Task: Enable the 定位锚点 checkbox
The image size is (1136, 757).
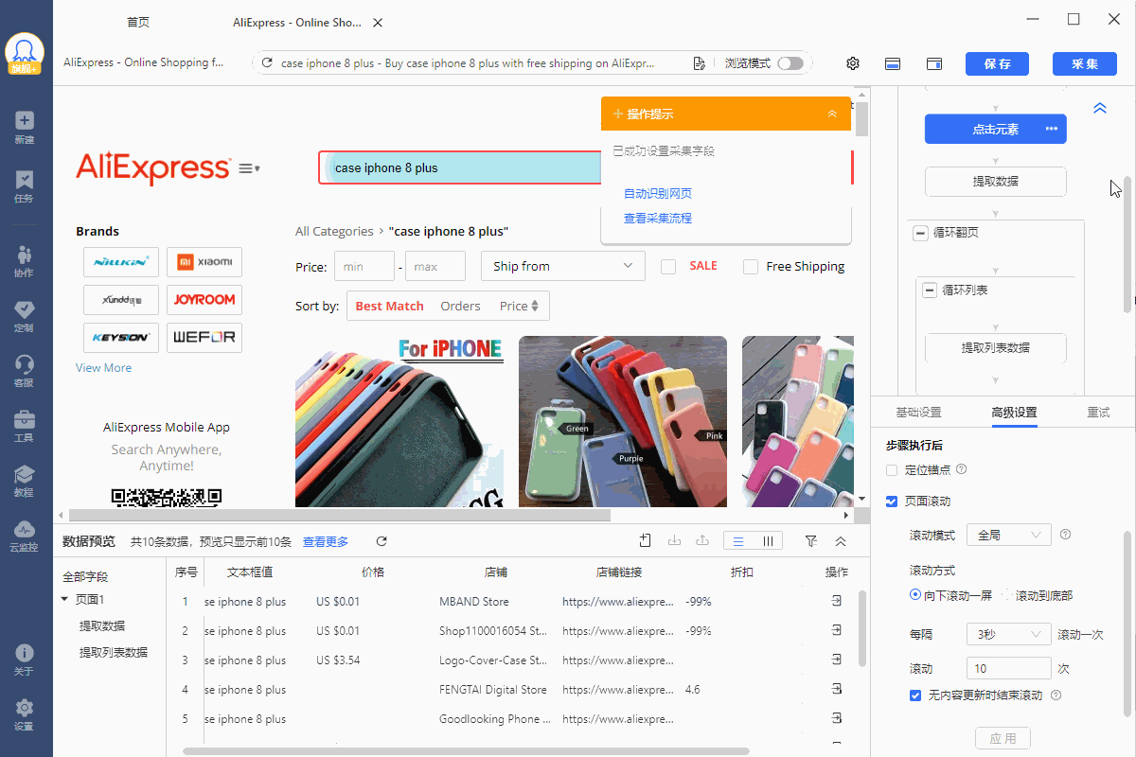Action: click(891, 469)
